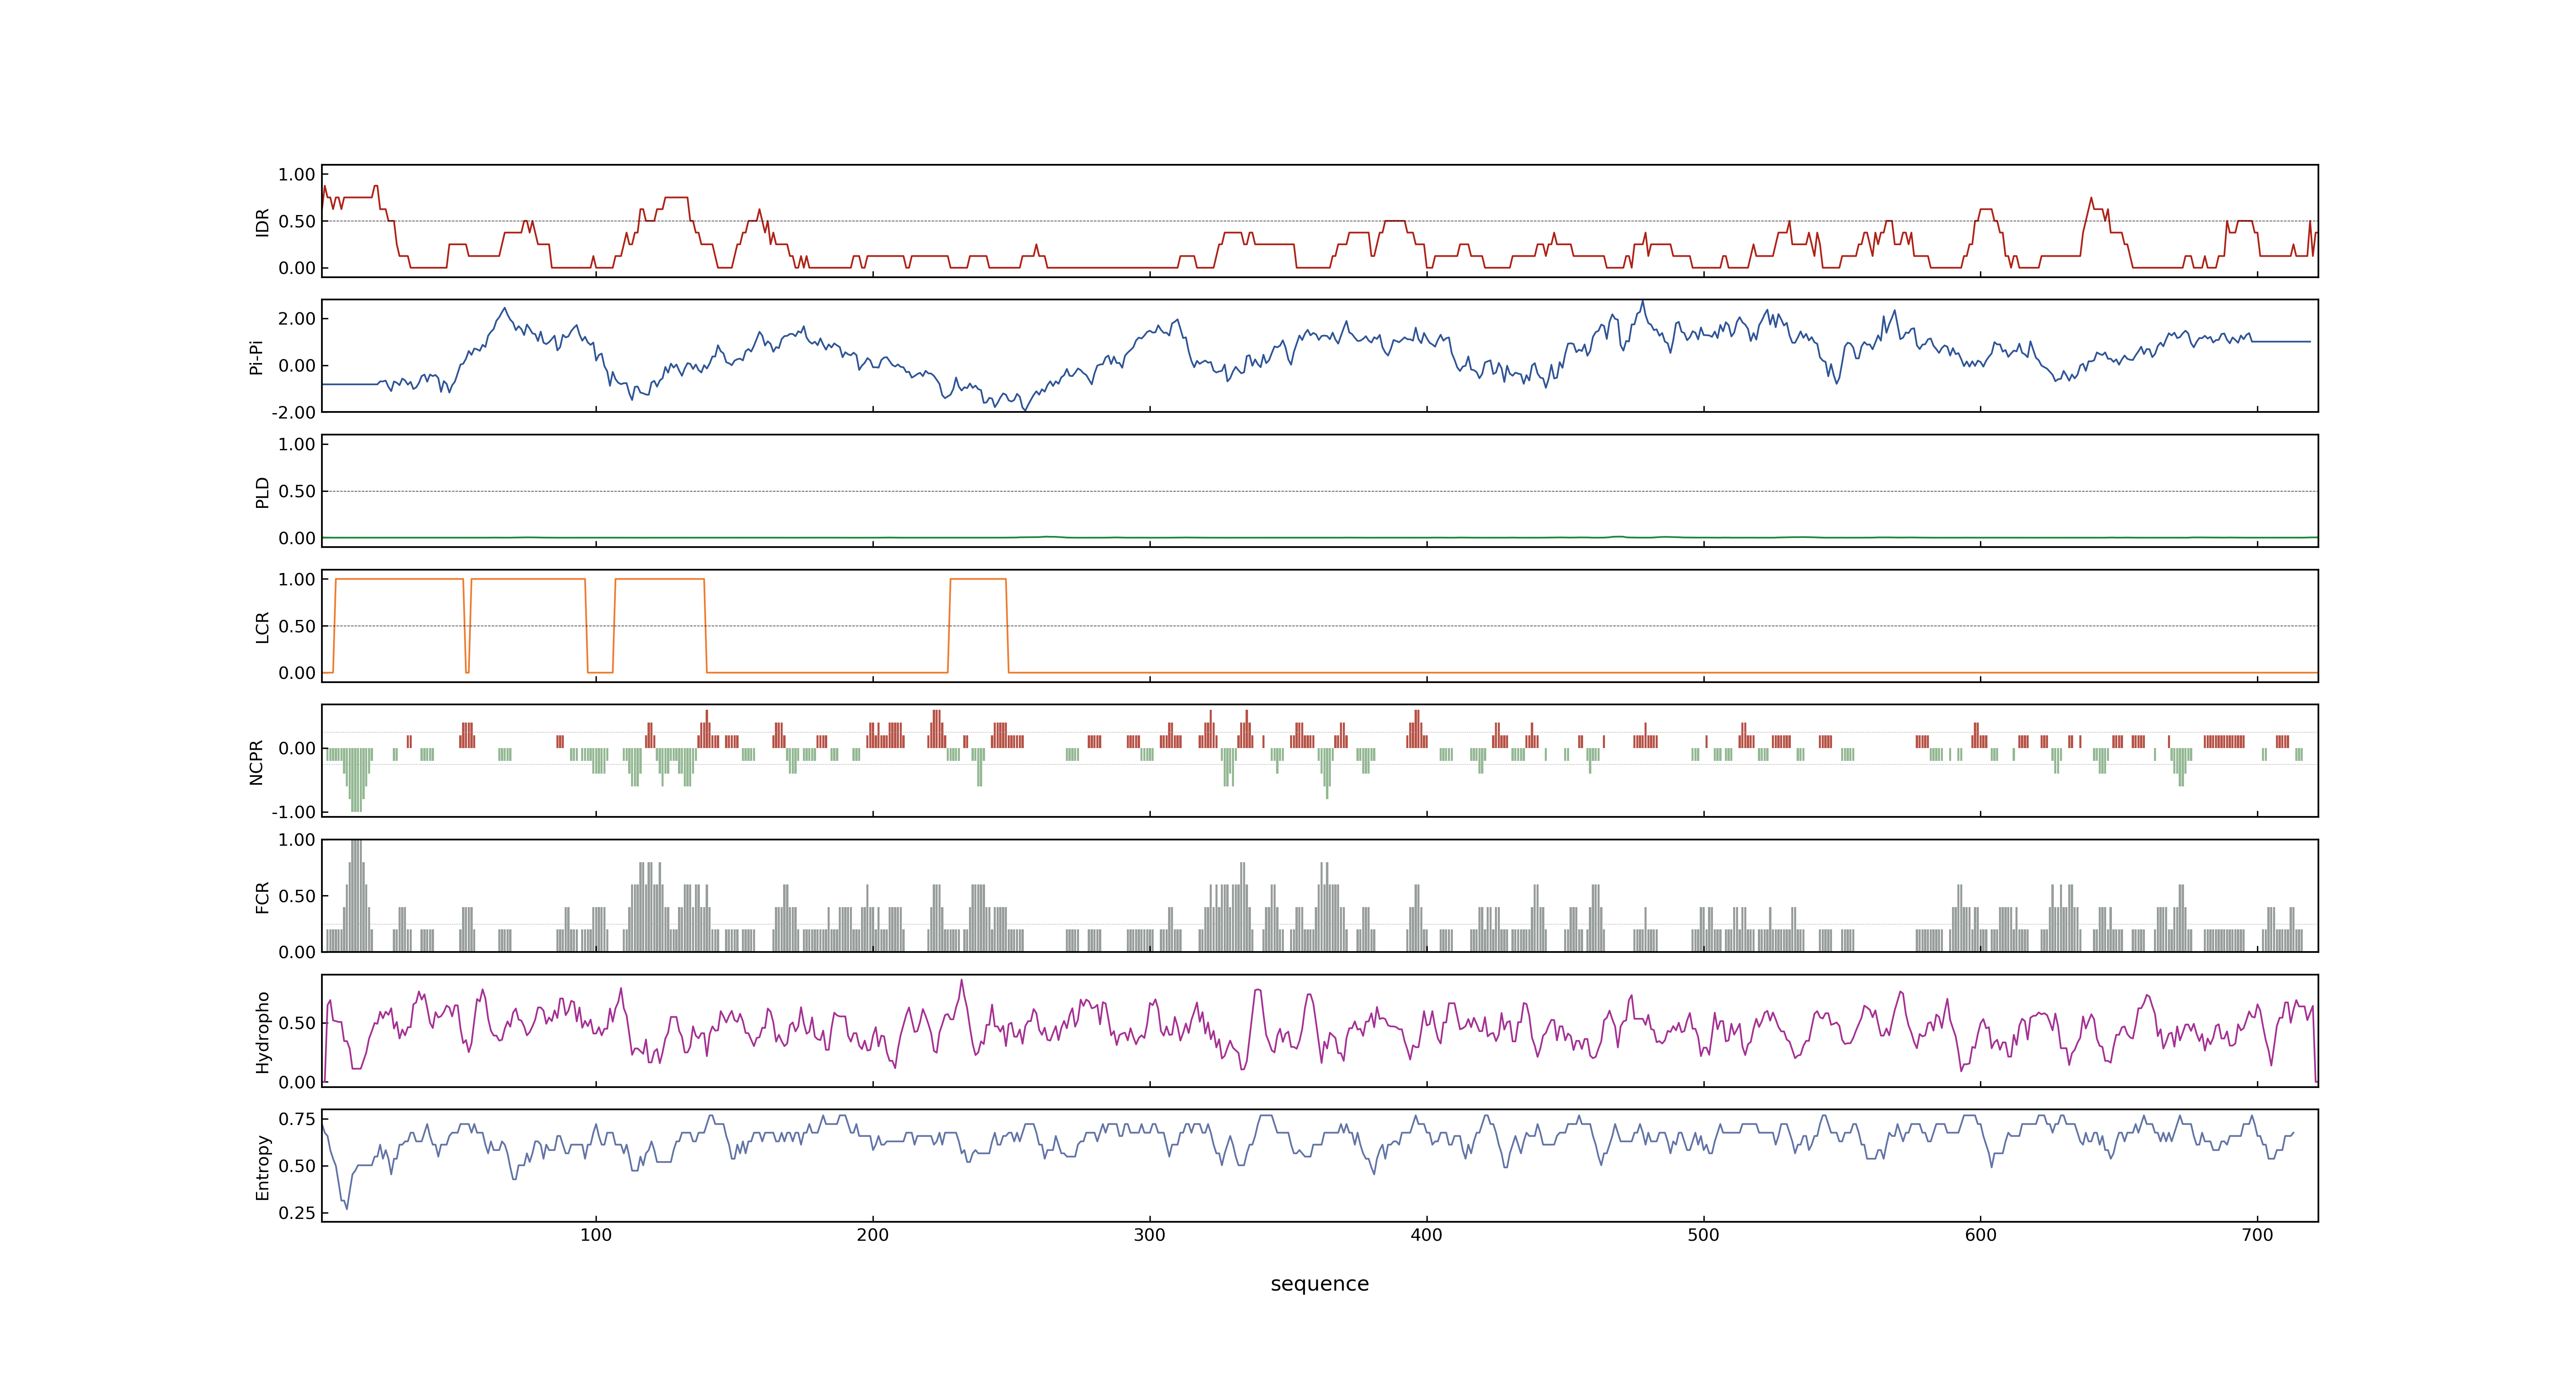
Task: Click x-axis tick label 400
Action: (1427, 1235)
